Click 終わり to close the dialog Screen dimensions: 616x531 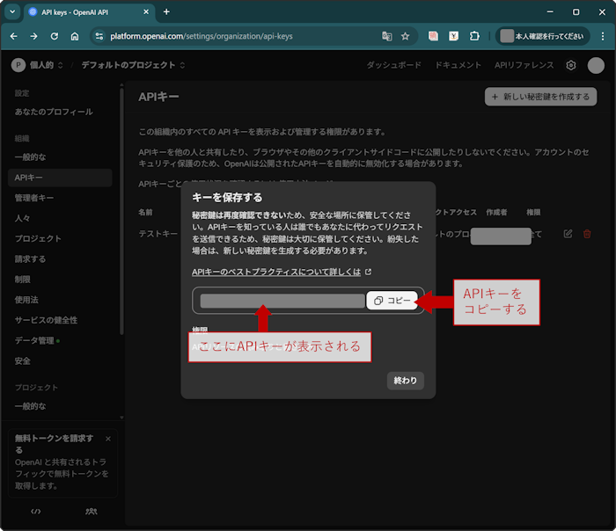click(x=406, y=381)
